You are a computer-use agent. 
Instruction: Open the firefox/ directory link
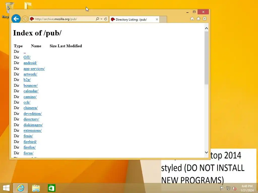coord(30,147)
